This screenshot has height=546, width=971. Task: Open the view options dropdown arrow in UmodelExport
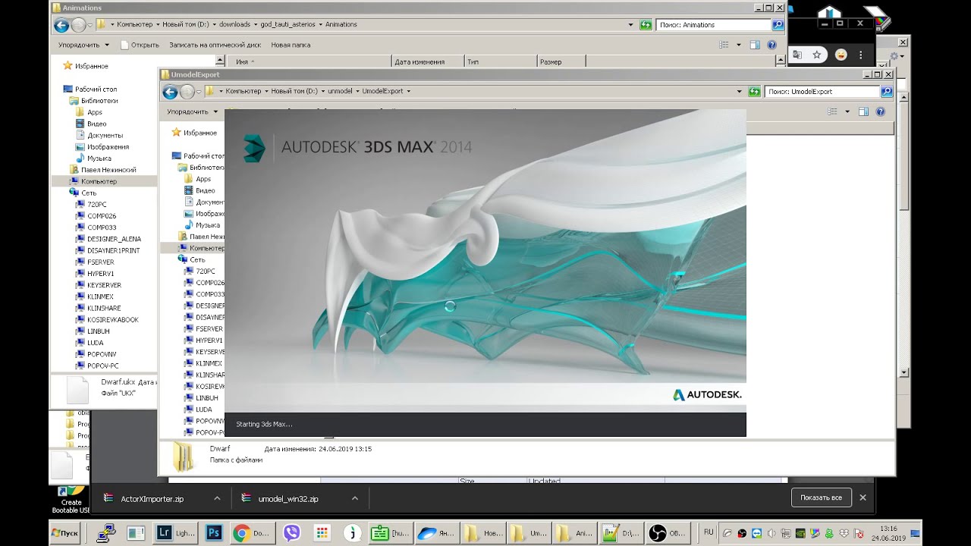847,111
